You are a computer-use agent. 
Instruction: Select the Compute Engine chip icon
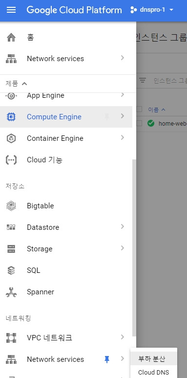click(11, 117)
